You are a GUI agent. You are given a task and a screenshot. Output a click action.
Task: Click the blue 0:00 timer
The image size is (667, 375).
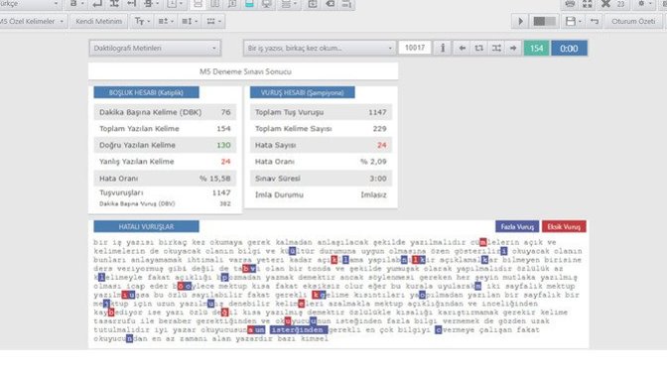pyautogui.click(x=569, y=48)
